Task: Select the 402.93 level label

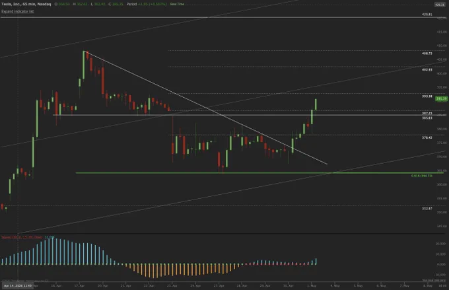Action: click(427, 70)
